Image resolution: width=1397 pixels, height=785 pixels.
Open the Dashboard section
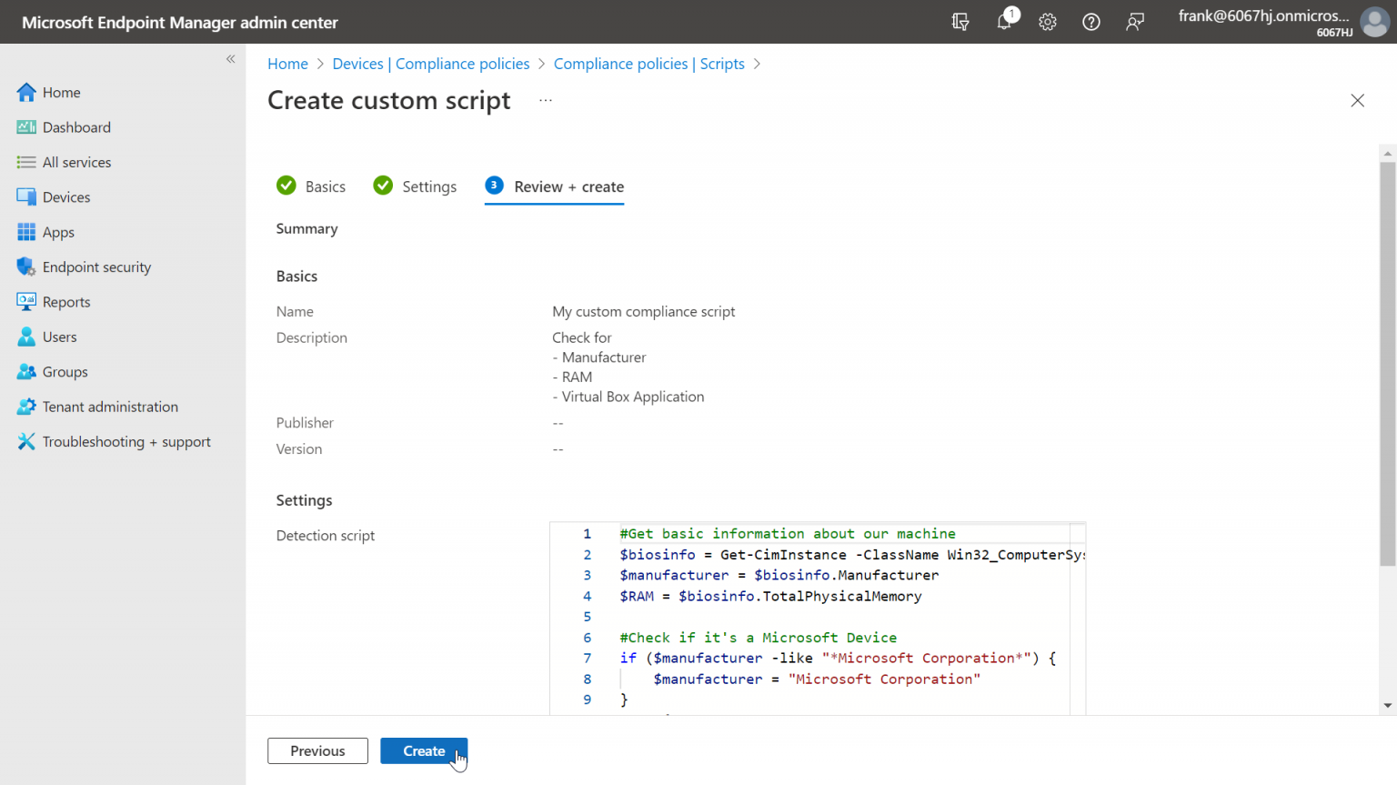click(75, 126)
